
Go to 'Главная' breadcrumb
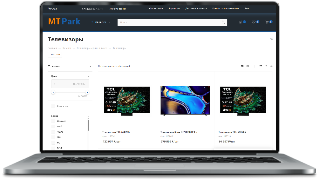pos(52,48)
